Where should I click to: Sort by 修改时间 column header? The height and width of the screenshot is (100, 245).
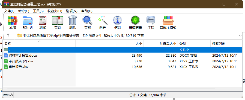coord(226,44)
